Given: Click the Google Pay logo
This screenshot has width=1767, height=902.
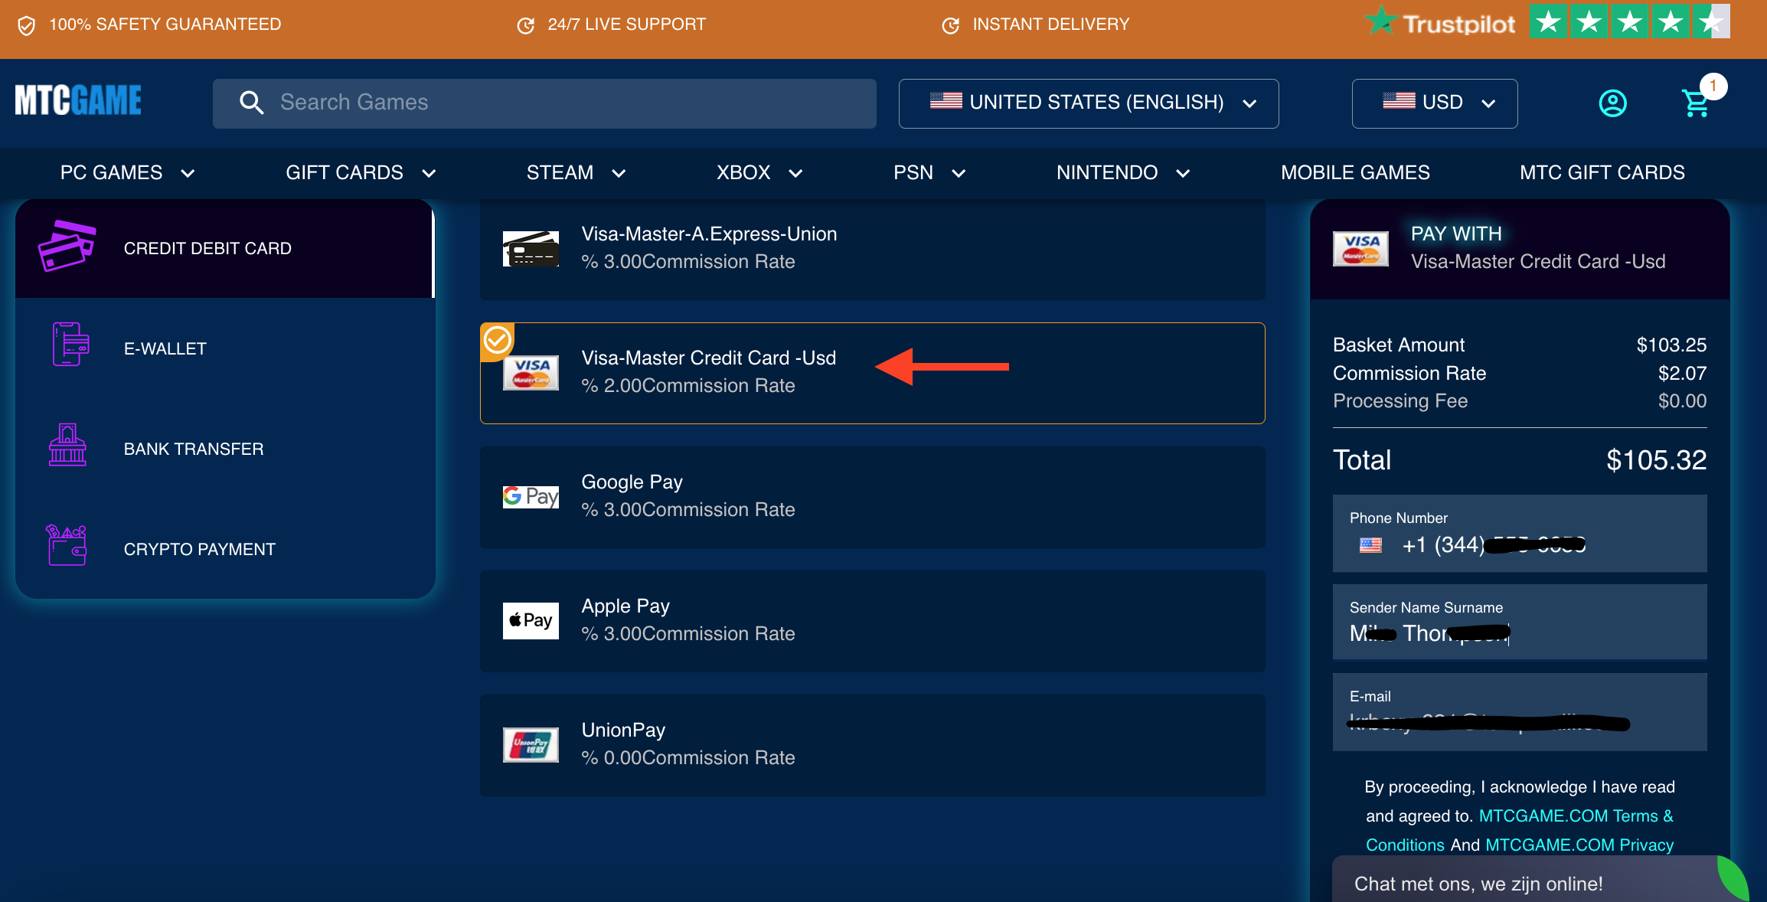Looking at the screenshot, I should 531,497.
